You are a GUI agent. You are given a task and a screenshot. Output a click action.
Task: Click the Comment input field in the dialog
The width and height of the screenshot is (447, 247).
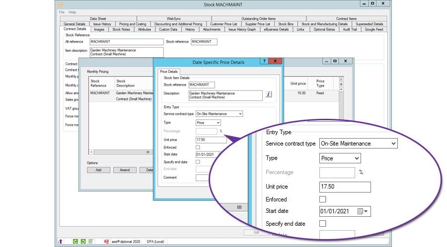pos(203,178)
